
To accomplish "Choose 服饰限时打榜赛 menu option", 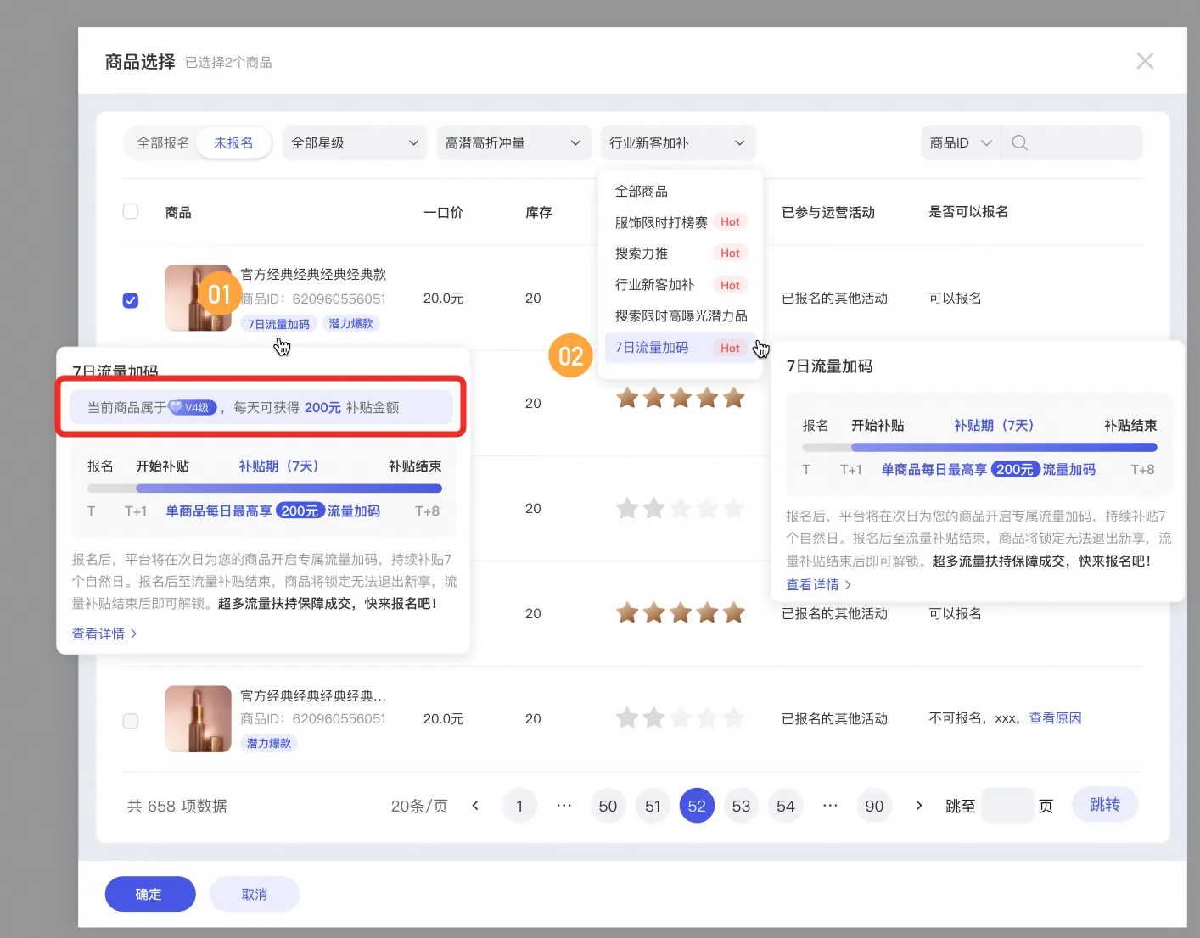I will click(681, 222).
